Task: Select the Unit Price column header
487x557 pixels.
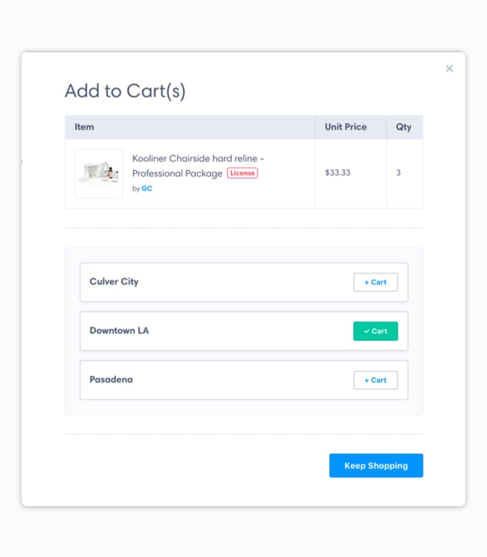Action: tap(346, 127)
